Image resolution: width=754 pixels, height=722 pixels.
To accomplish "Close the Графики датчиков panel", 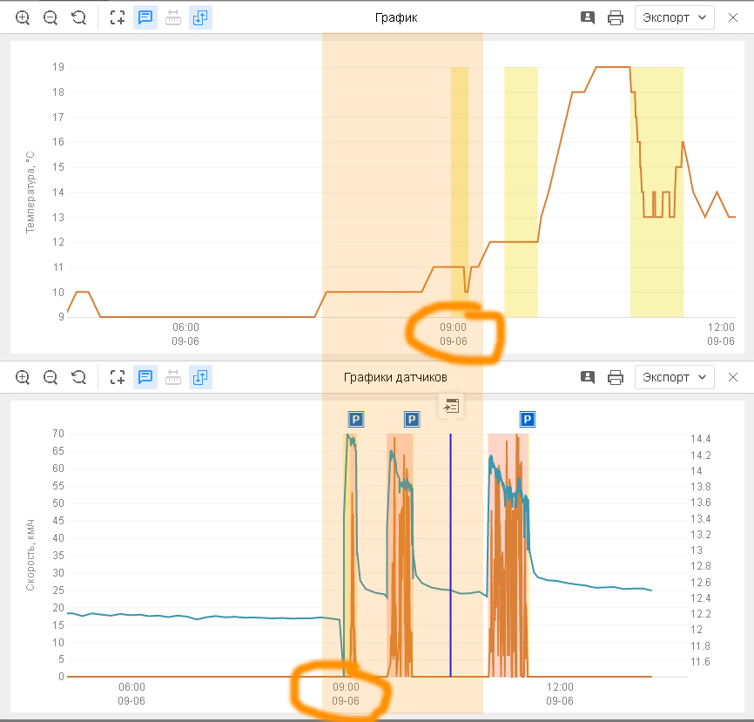I will (733, 377).
